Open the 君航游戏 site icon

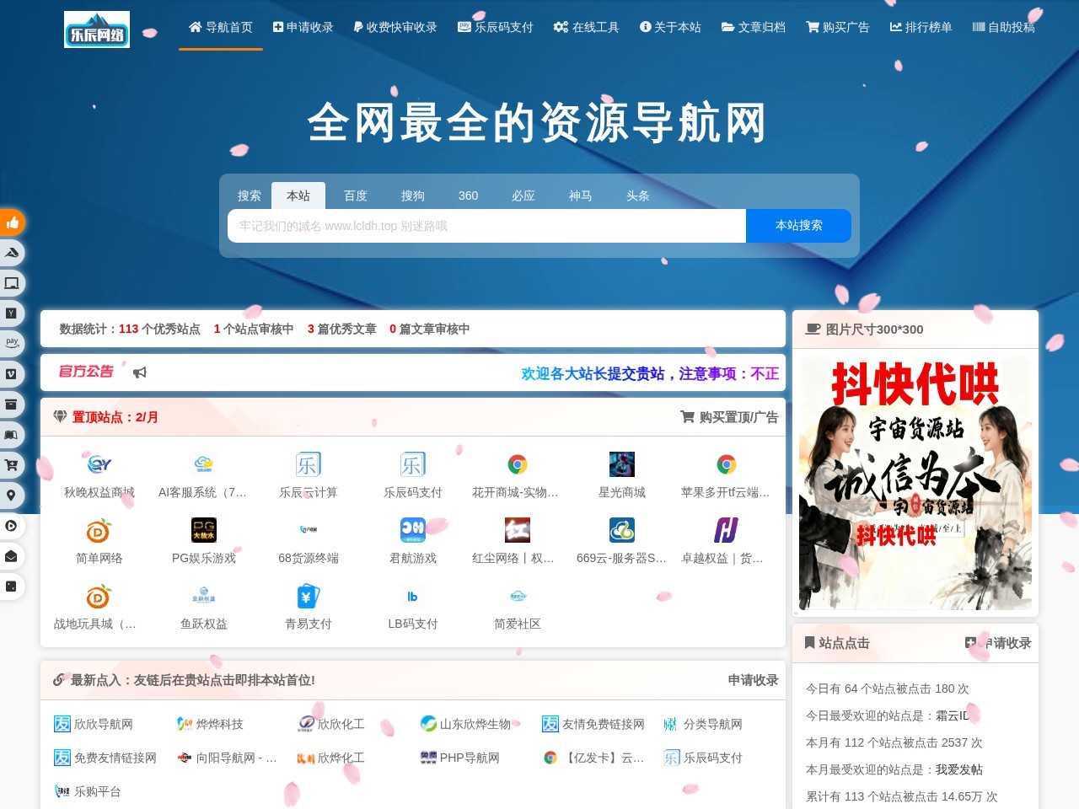tap(412, 530)
